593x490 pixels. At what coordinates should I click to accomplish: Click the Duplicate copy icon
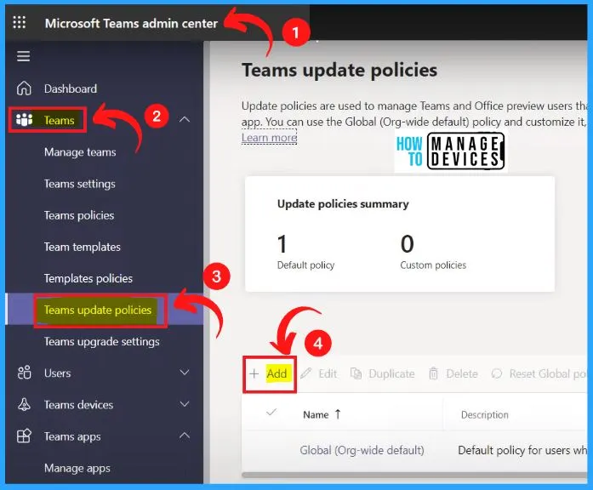[356, 373]
